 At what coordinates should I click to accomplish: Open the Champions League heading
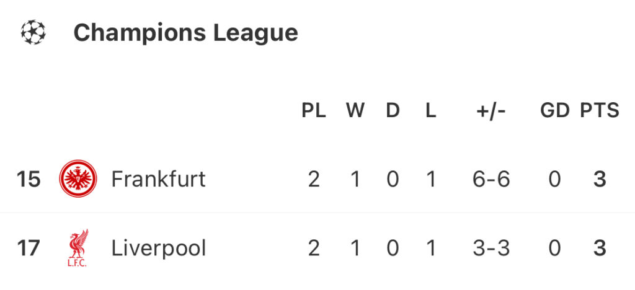coord(185,32)
